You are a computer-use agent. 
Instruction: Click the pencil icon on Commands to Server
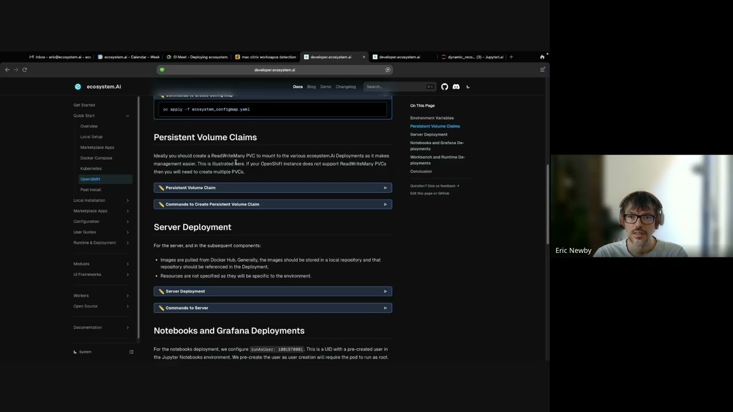pos(161,308)
